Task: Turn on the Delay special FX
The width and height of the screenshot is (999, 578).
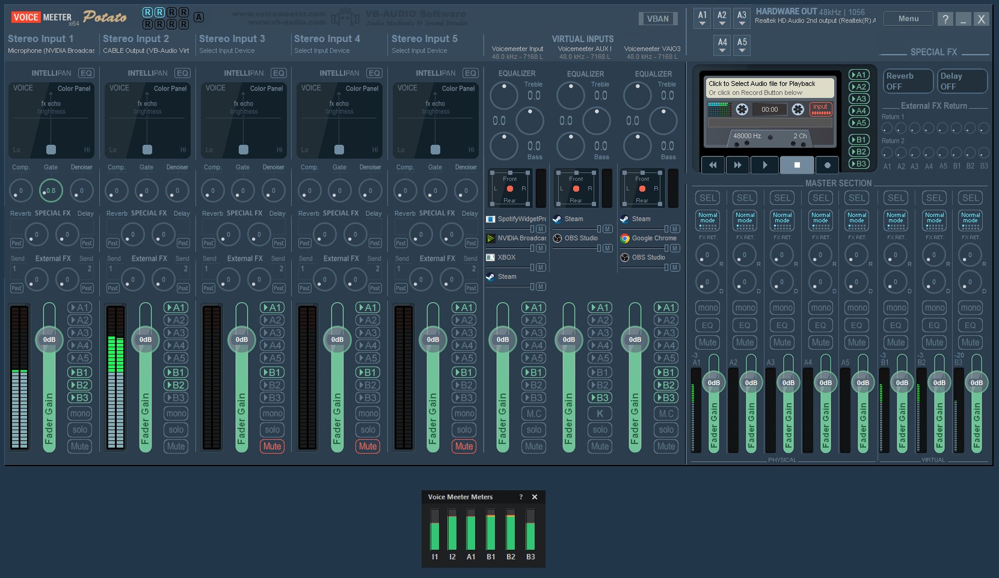Action: coord(962,81)
